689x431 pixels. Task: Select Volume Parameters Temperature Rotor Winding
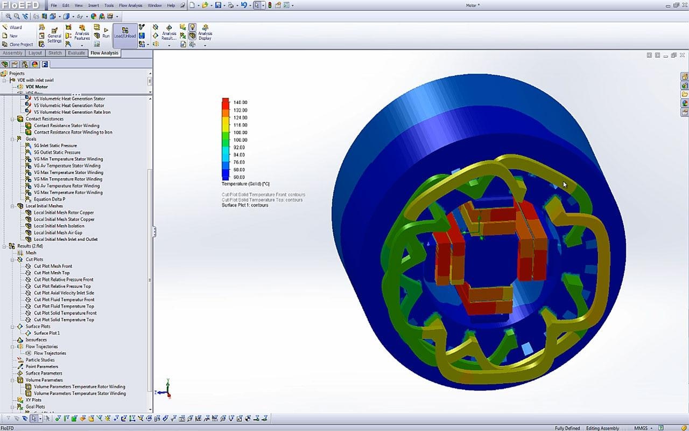[79, 387]
